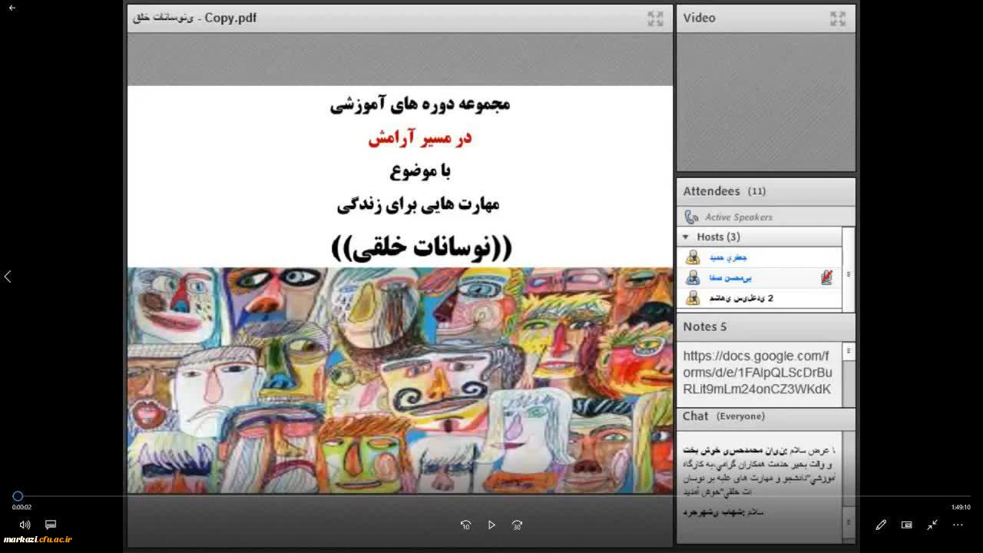Skip forward 30 seconds
Screen dimensions: 983x553
517,525
